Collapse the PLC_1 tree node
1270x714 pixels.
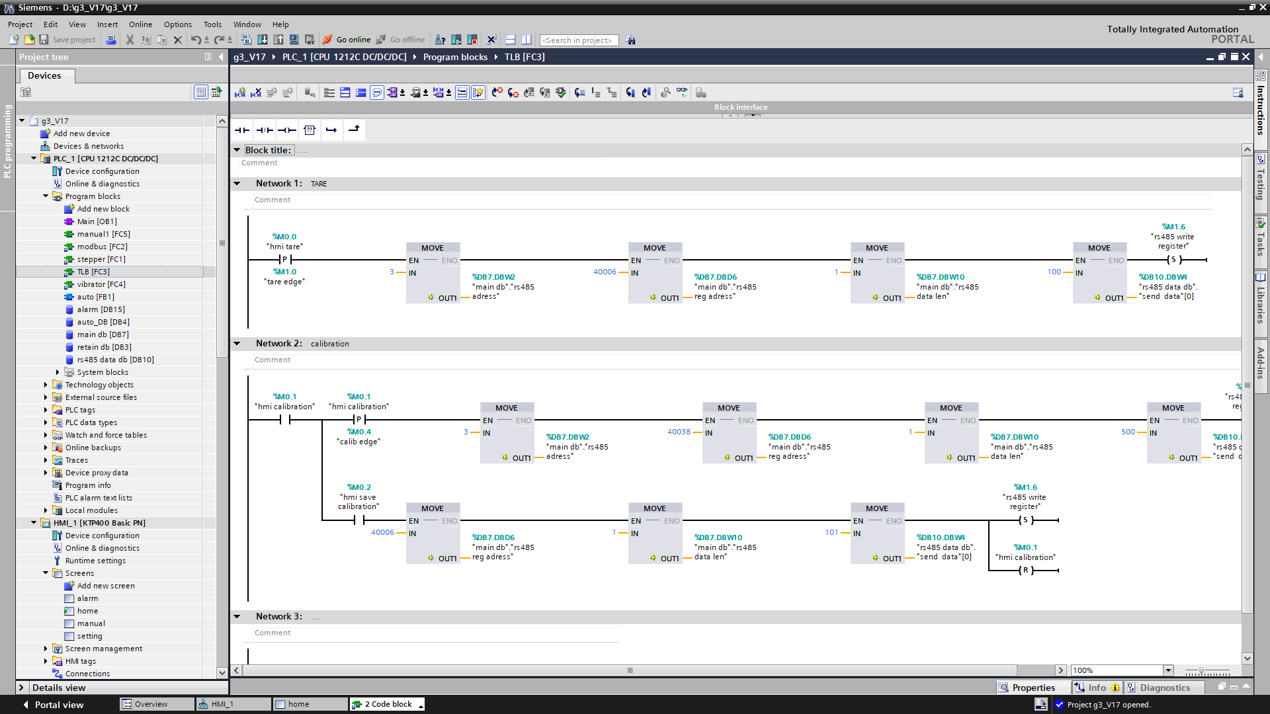(x=34, y=159)
